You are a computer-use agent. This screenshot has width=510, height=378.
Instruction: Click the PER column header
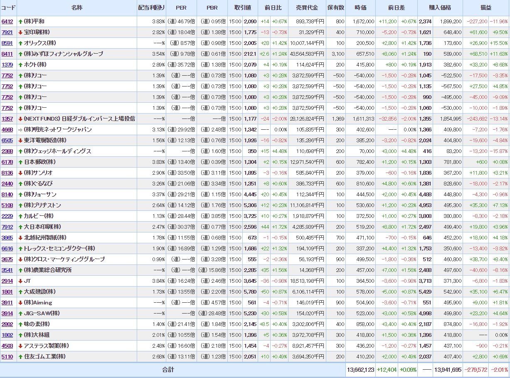point(181,8)
